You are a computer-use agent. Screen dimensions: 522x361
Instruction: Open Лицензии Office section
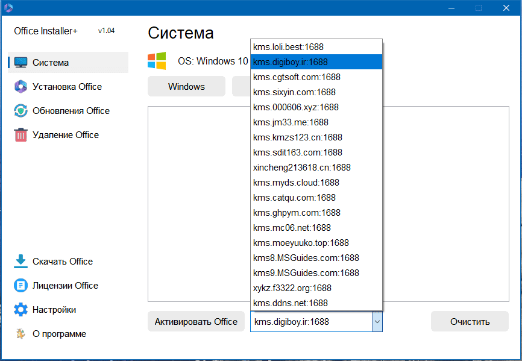tap(65, 286)
